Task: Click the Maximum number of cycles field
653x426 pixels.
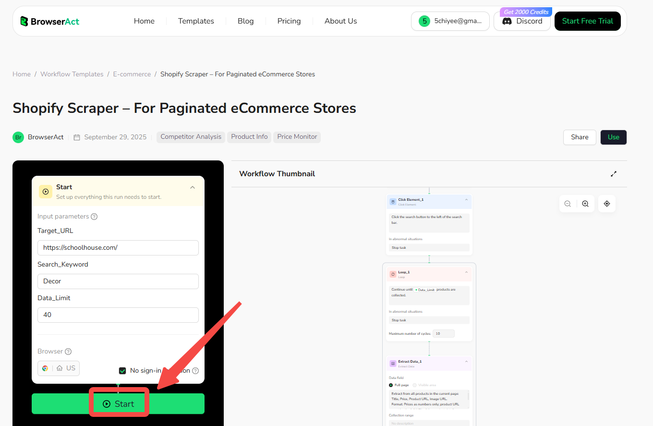Action: click(443, 333)
